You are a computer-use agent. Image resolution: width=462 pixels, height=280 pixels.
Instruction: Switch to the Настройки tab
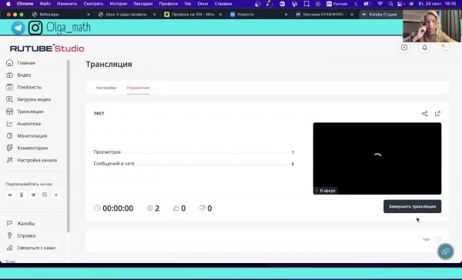point(106,88)
